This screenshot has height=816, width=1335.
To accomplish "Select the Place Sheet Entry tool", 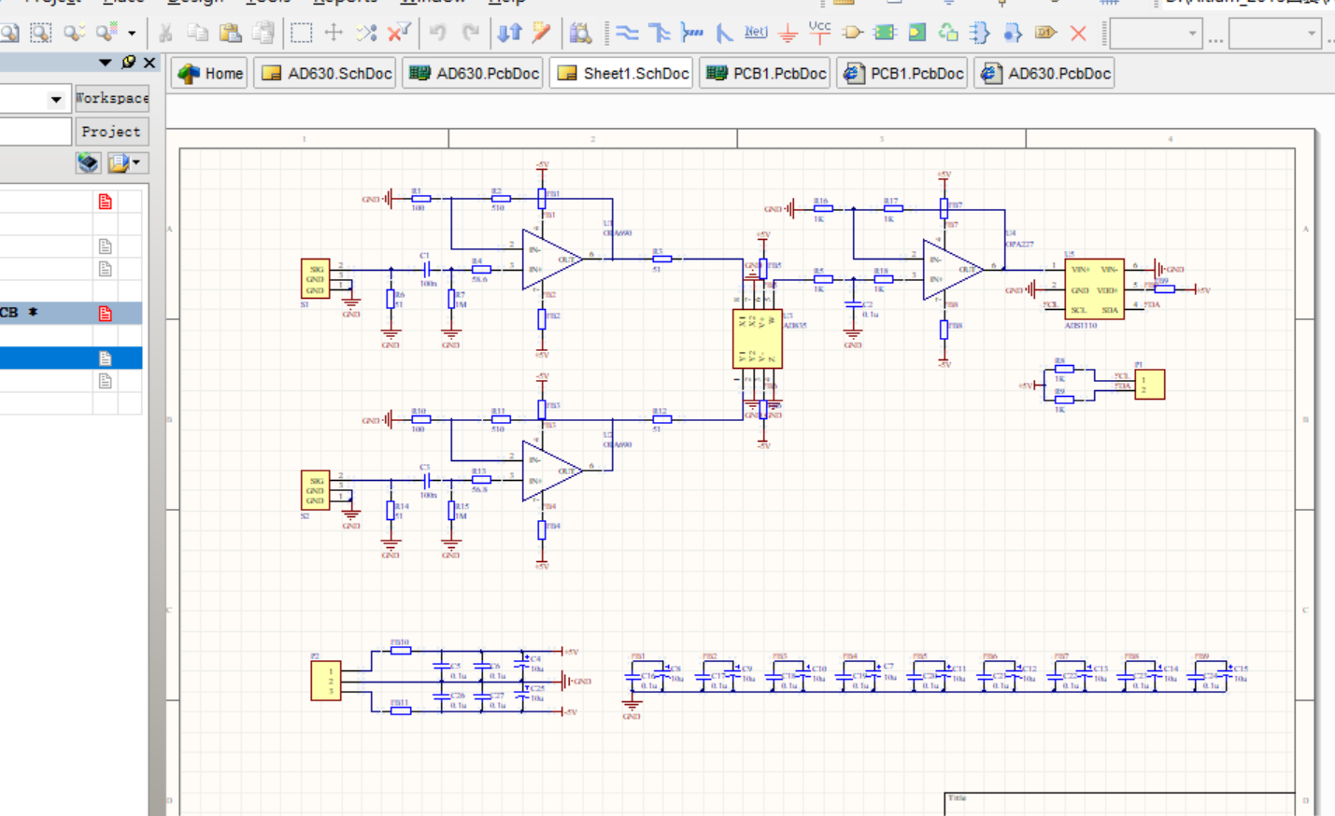I will pos(916,34).
